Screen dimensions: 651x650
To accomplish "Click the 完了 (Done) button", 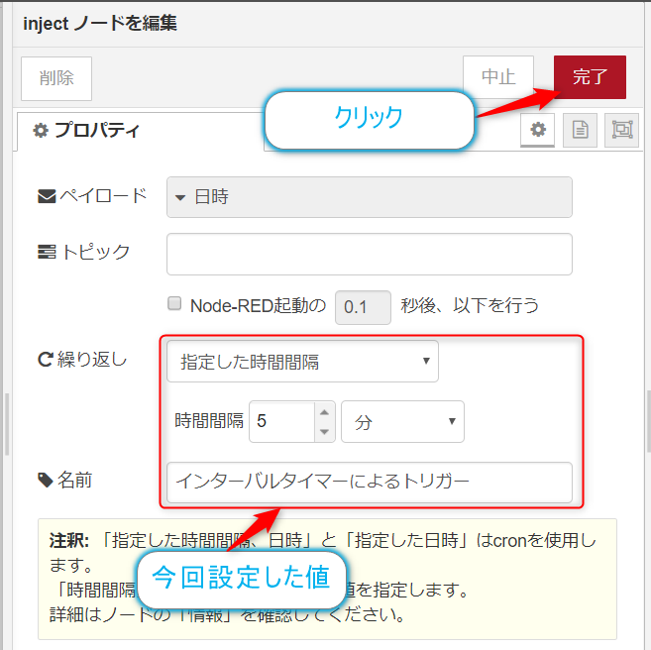I will (590, 77).
